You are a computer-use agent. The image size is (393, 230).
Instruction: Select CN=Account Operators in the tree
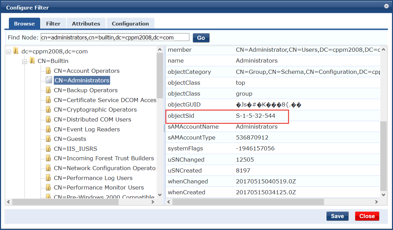tap(87, 70)
